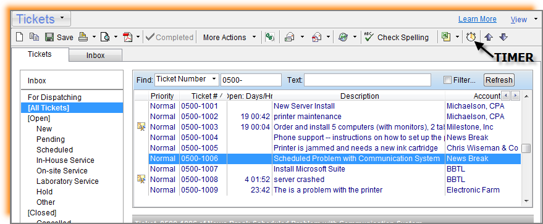Switch to the Inbox tab

tap(96, 56)
